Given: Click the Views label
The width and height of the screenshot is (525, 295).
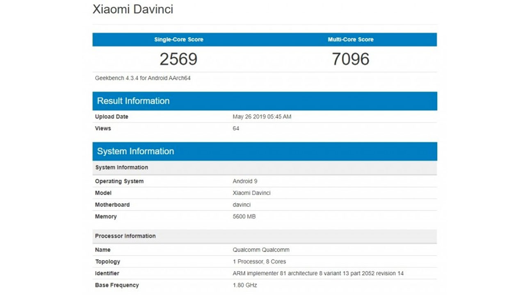Looking at the screenshot, I should [103, 128].
